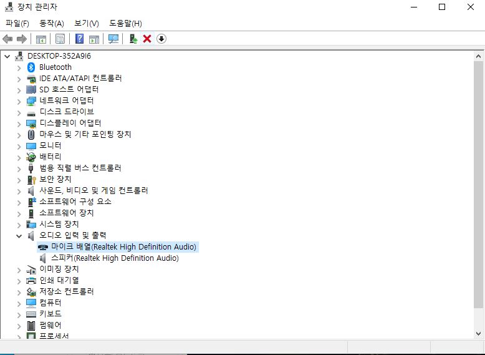Click the mouse device icon
The height and width of the screenshot is (355, 485).
click(31, 135)
